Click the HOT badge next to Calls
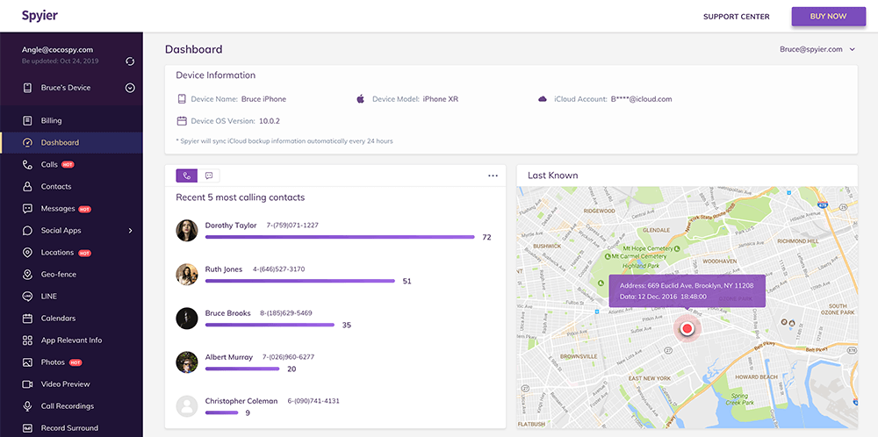Image resolution: width=878 pixels, height=437 pixels. pos(68,164)
